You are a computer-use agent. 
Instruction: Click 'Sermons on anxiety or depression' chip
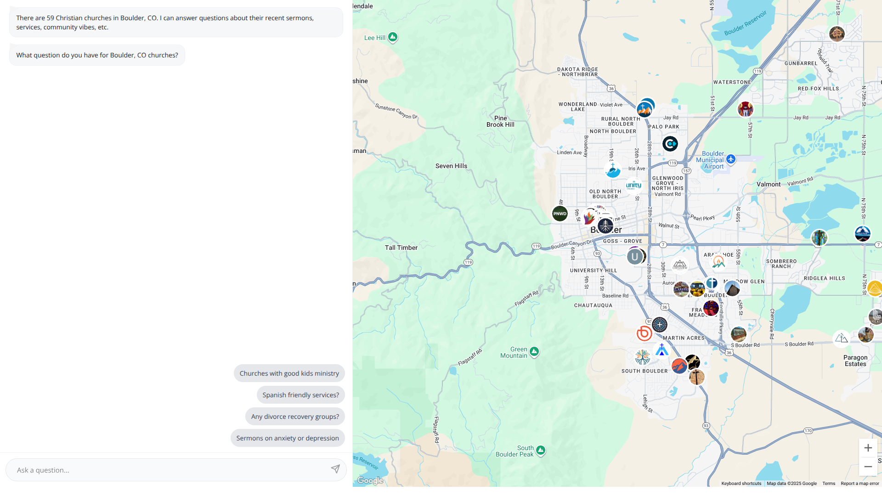[x=288, y=438]
